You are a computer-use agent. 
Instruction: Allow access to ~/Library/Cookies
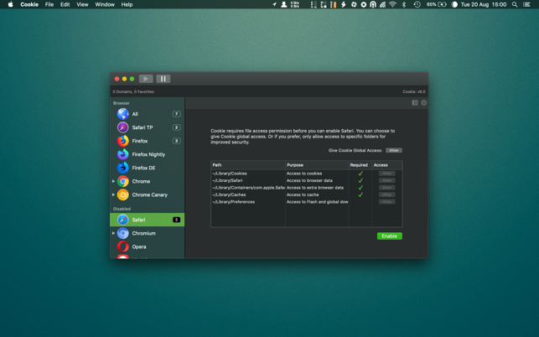tap(386, 174)
